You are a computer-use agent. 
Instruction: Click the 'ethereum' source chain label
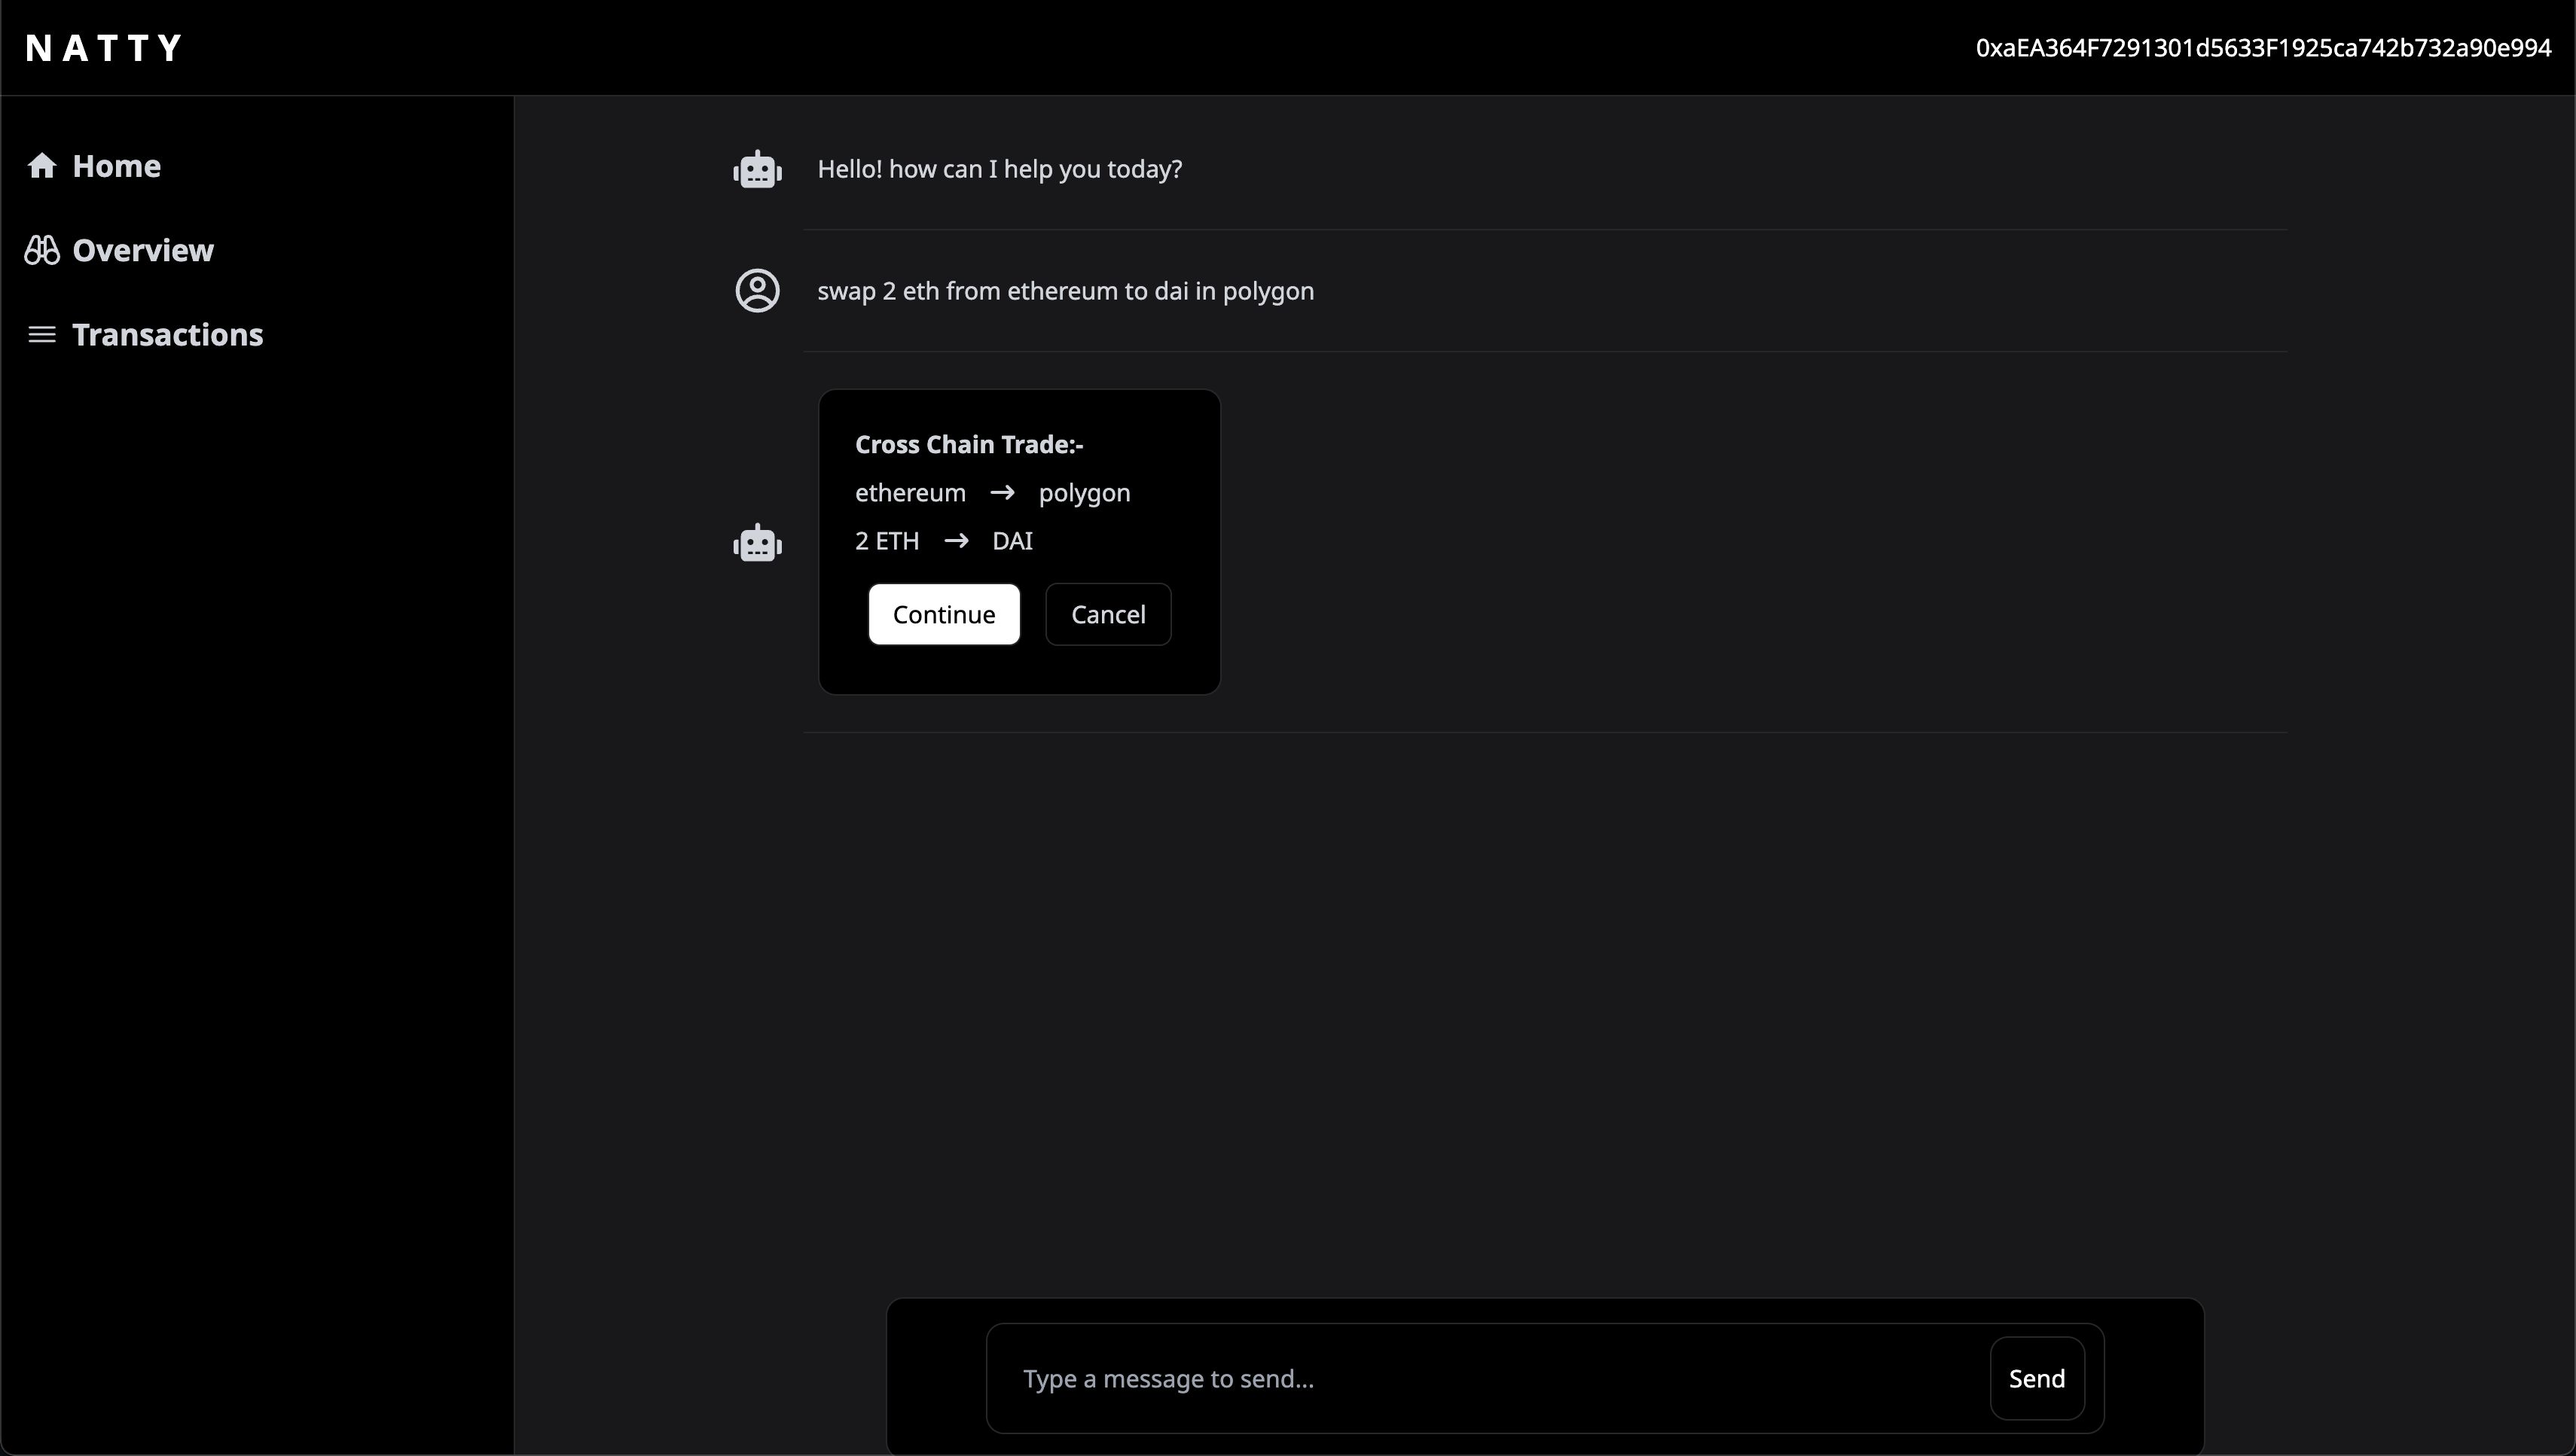click(x=911, y=493)
